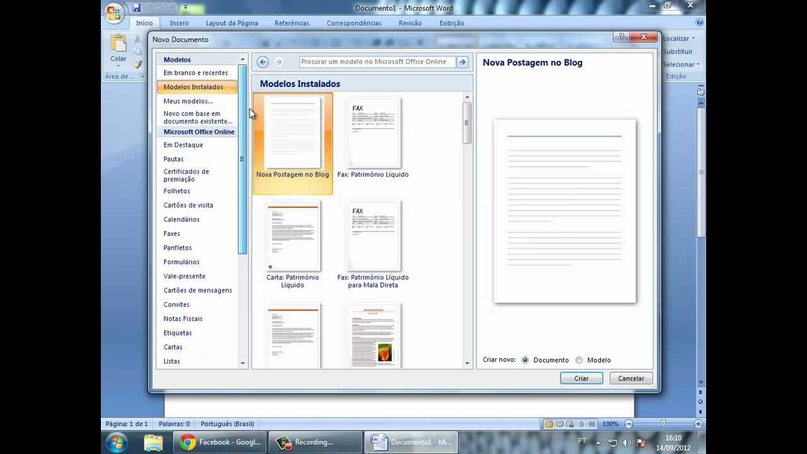Click the Word Help question icon

point(699,22)
